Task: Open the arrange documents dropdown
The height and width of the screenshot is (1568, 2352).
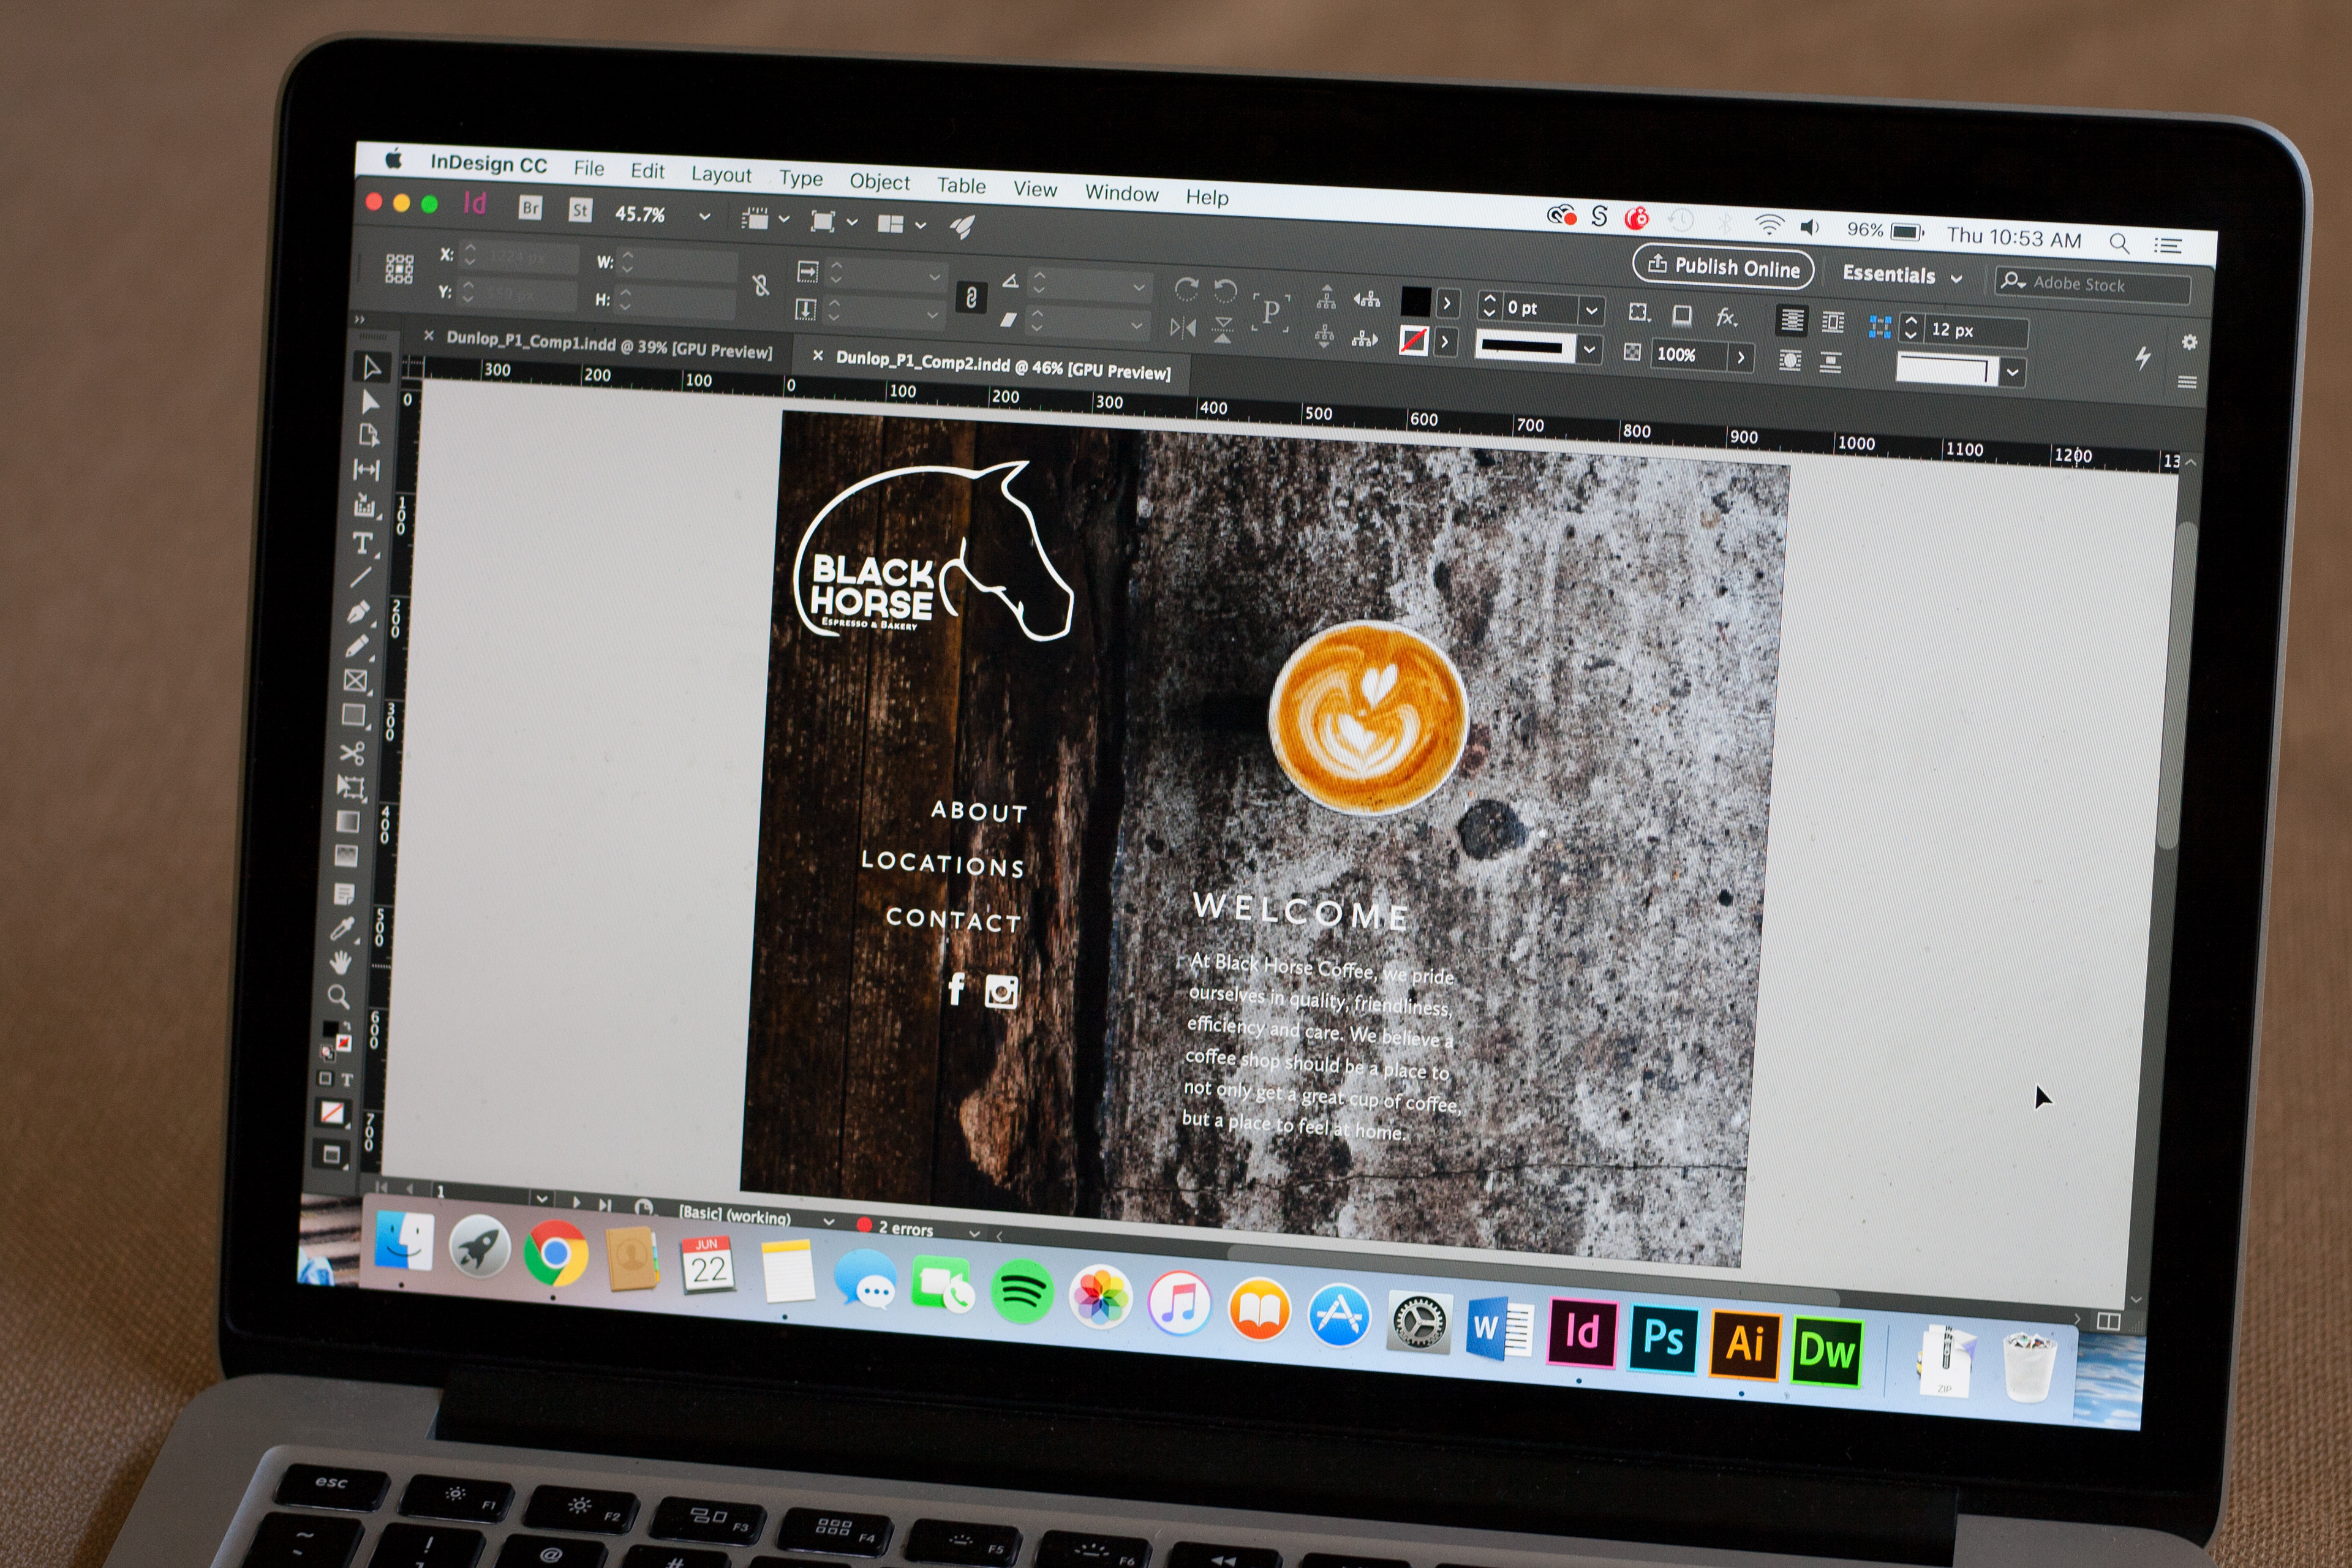Action: (x=901, y=224)
